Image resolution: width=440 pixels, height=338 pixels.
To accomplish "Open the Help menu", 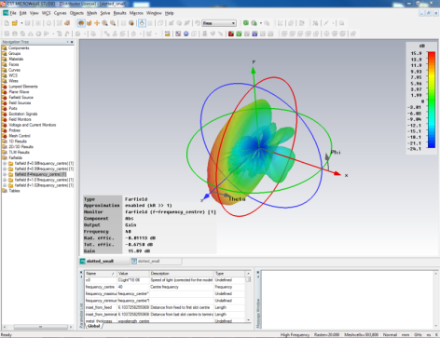I will 169,13.
